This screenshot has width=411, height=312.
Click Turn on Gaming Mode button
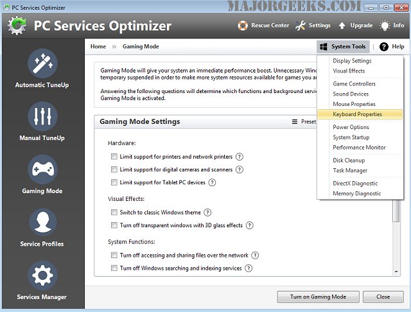point(318,297)
